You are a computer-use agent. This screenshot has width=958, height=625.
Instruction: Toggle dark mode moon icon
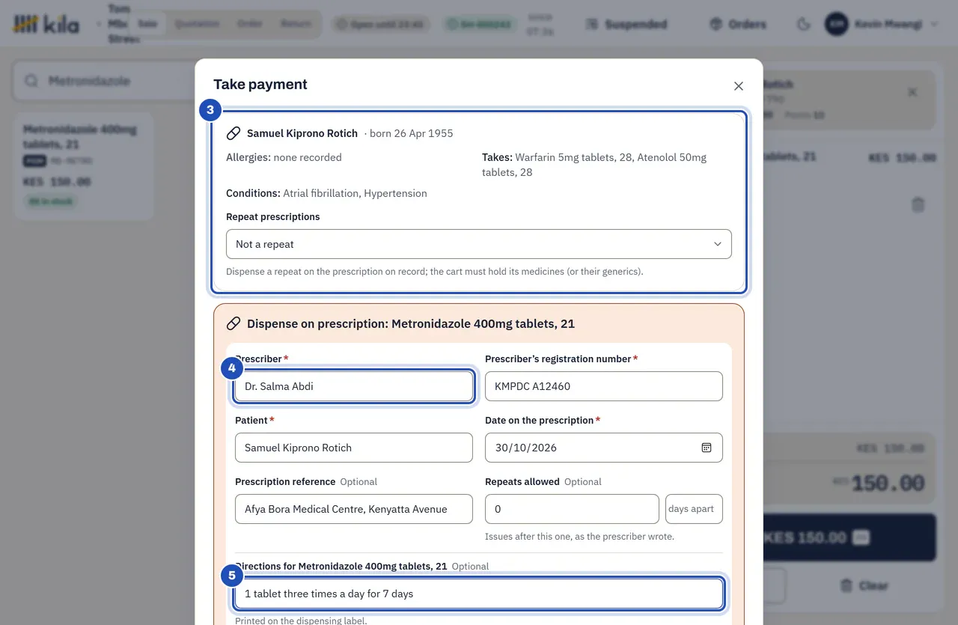tap(804, 24)
